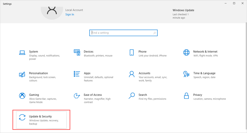Open Windows Update status at top

coord(183,14)
